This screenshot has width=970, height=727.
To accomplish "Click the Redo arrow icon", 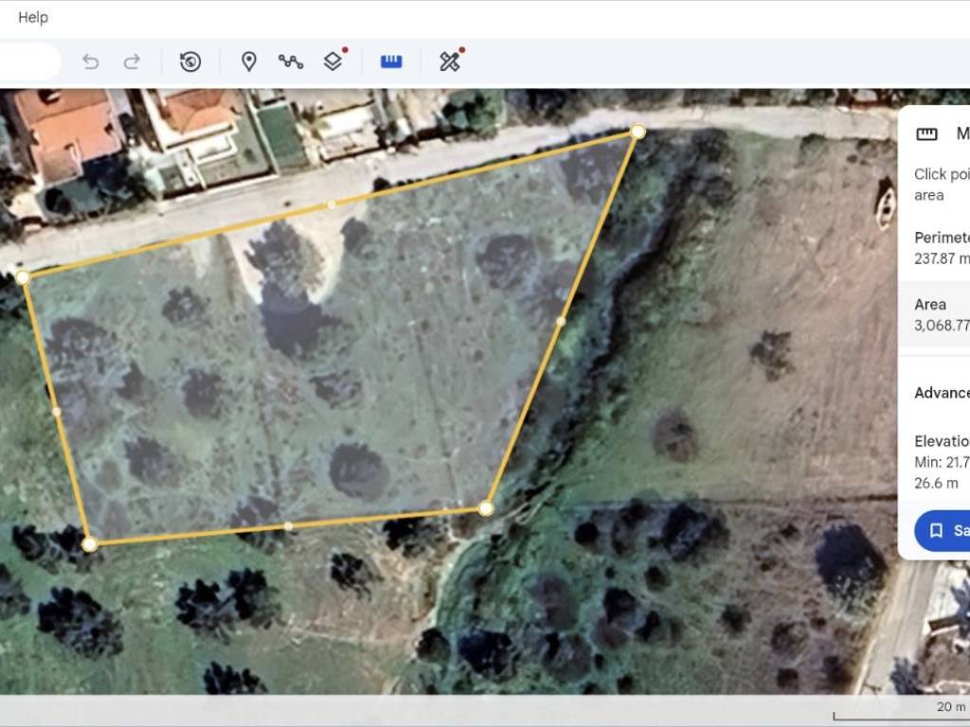I will tap(132, 62).
